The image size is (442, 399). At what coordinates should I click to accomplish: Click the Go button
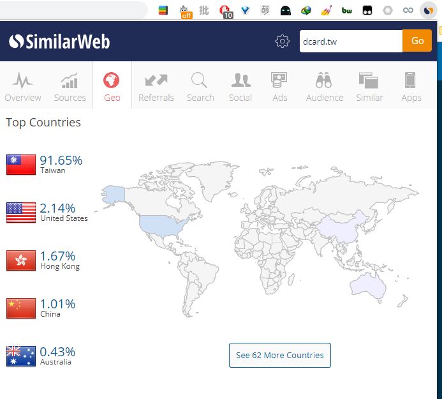[x=417, y=41]
